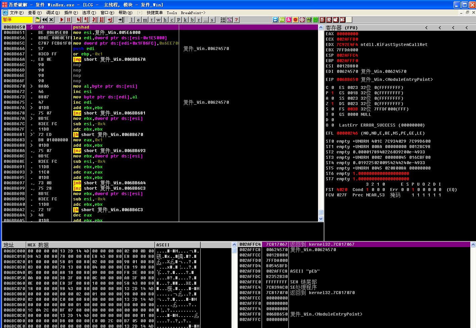Show Source with the s button

click(x=212, y=20)
